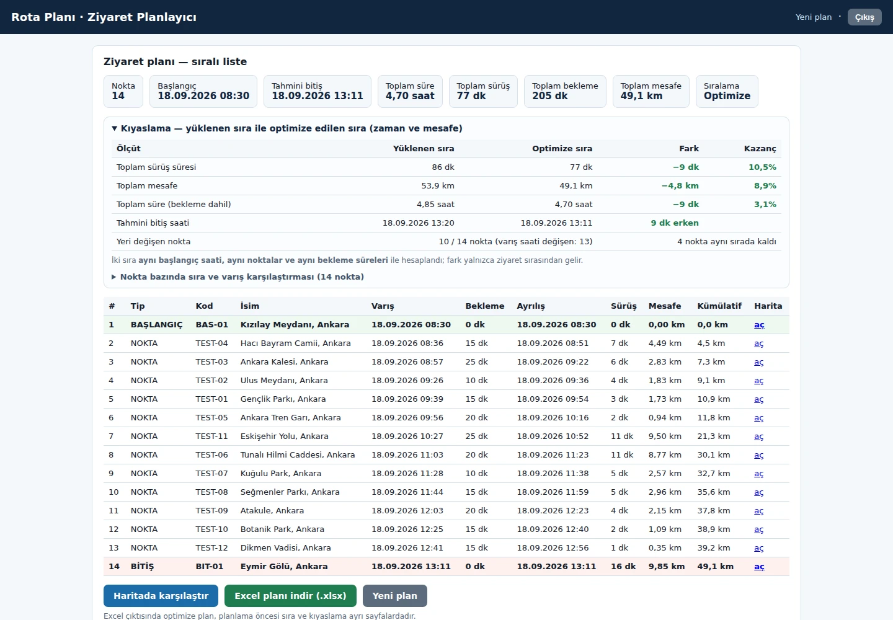Open map link for Eskişehir Yolu row

(759, 436)
